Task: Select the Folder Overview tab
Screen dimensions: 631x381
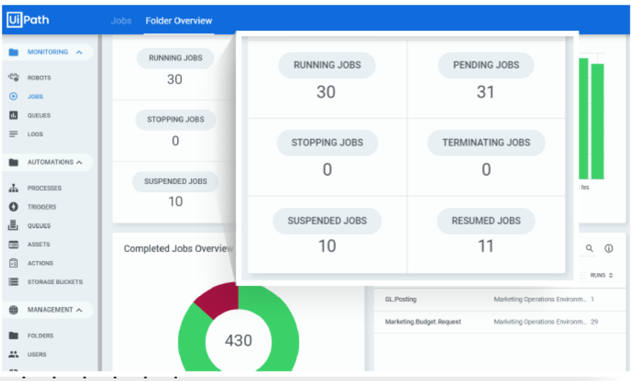Action: coord(178,21)
